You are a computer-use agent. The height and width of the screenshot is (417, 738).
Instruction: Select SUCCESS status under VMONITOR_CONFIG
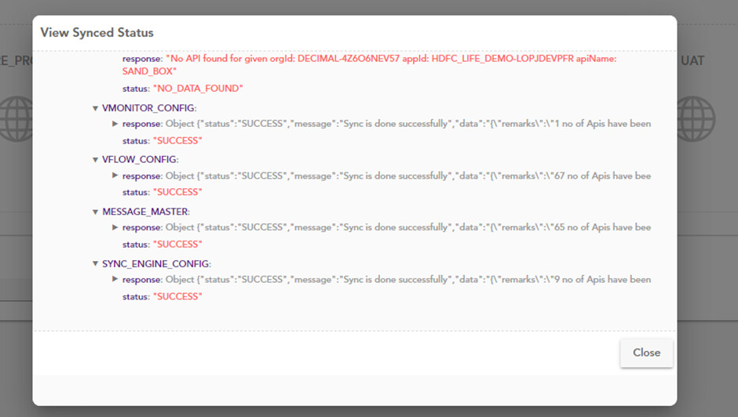177,141
